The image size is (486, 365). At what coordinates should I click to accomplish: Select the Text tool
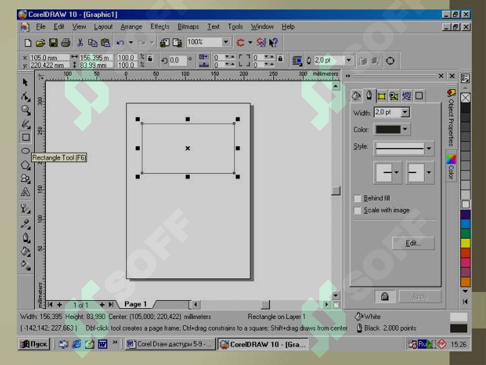(x=26, y=192)
